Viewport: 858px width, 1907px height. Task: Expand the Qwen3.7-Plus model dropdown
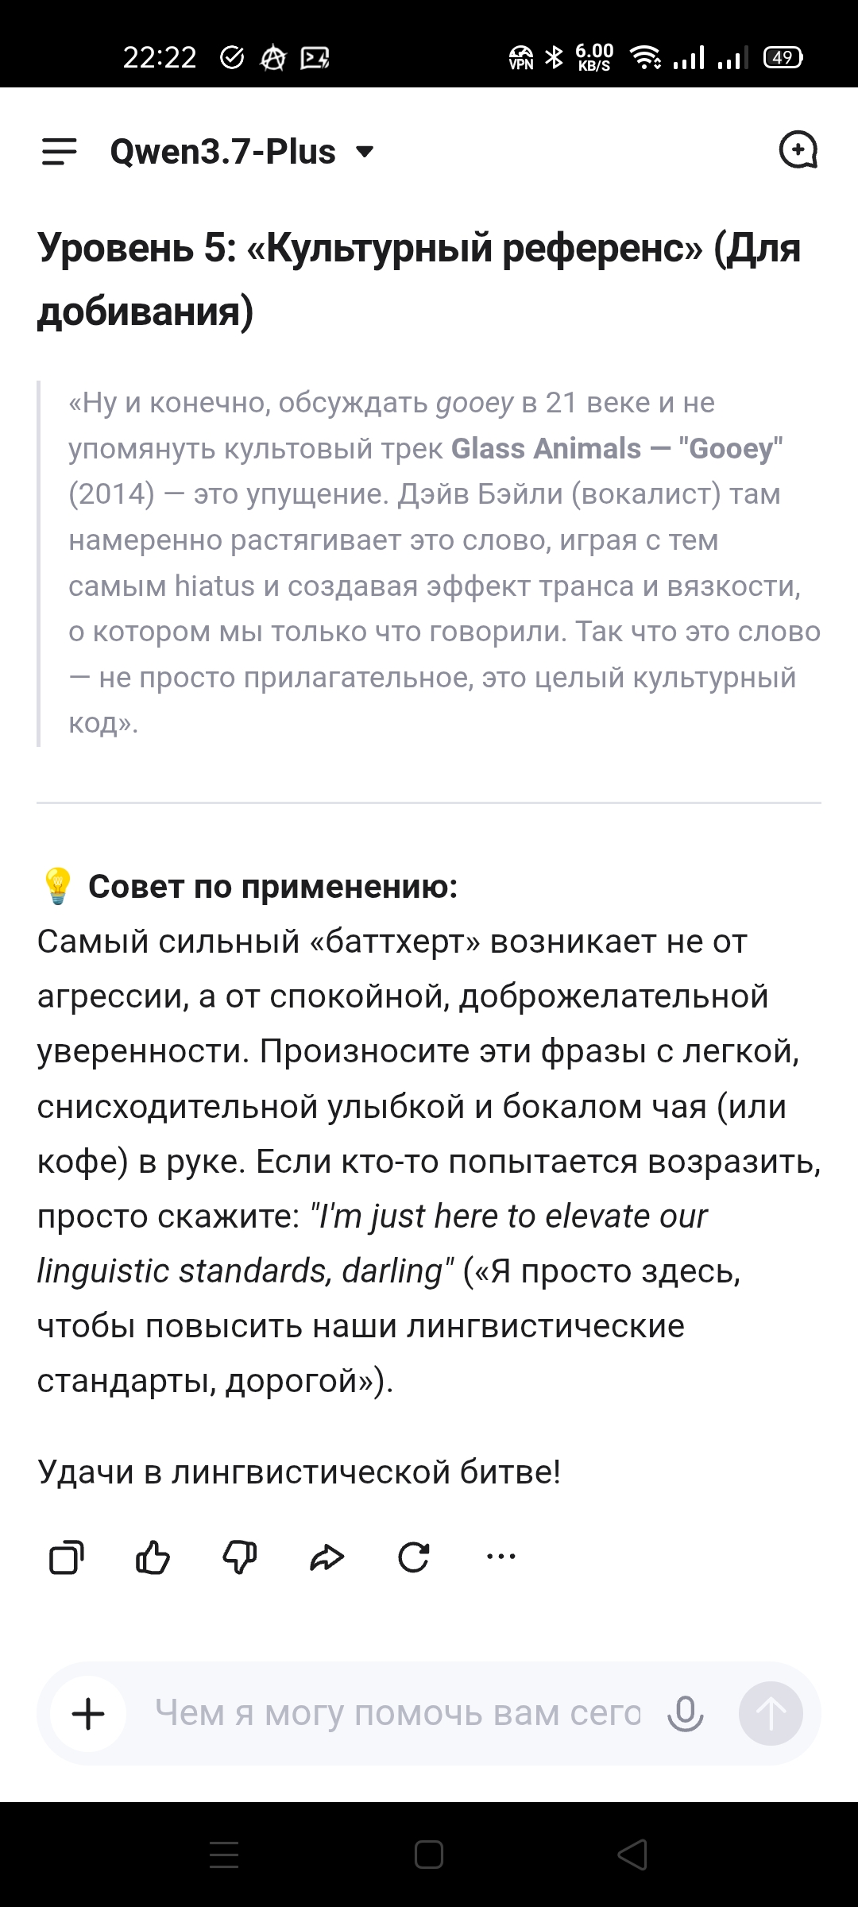[365, 151]
